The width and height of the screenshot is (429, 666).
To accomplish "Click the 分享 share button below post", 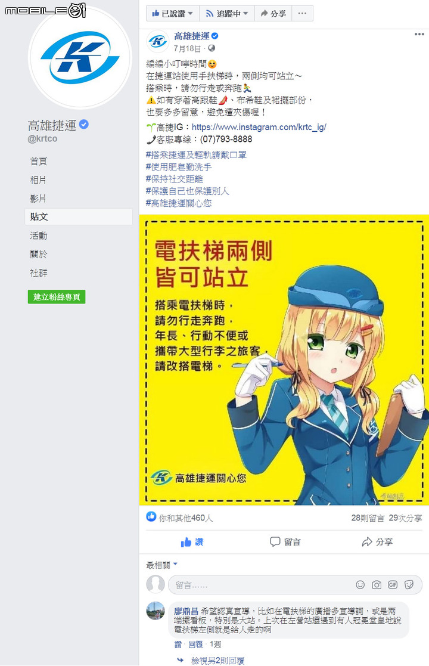I will 377,542.
